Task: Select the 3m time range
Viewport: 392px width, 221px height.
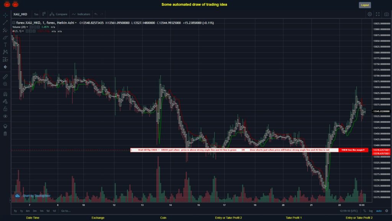Action: [34, 211]
